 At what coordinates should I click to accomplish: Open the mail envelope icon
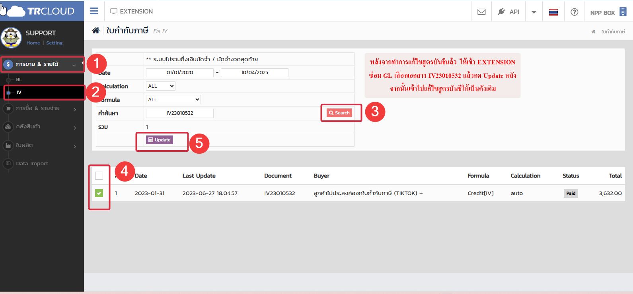(x=481, y=12)
